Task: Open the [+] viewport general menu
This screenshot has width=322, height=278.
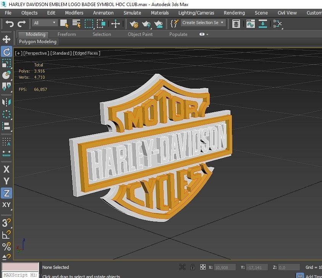Action: click(x=18, y=53)
